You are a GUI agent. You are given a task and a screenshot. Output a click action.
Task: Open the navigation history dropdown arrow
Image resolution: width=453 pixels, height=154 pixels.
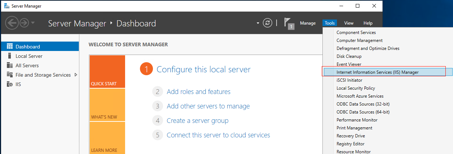coord(33,23)
